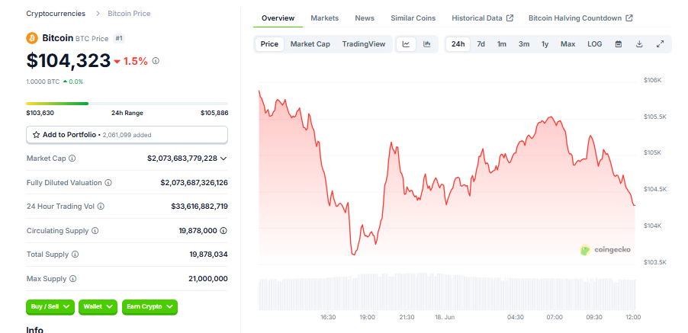The height and width of the screenshot is (333, 688).
Task: Click the $103,630 range low value
Action: 40,113
